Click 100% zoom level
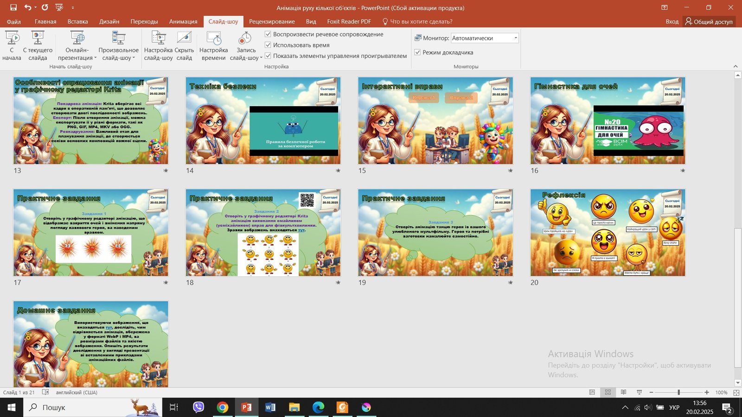Screen dimensions: 742x417 coord(721,392)
